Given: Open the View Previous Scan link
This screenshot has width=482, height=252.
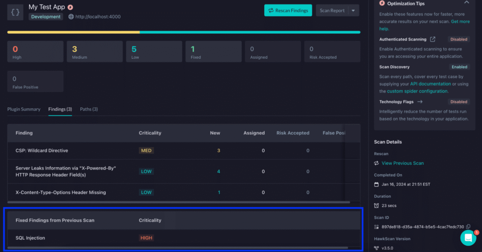Looking at the screenshot, I should (402, 163).
